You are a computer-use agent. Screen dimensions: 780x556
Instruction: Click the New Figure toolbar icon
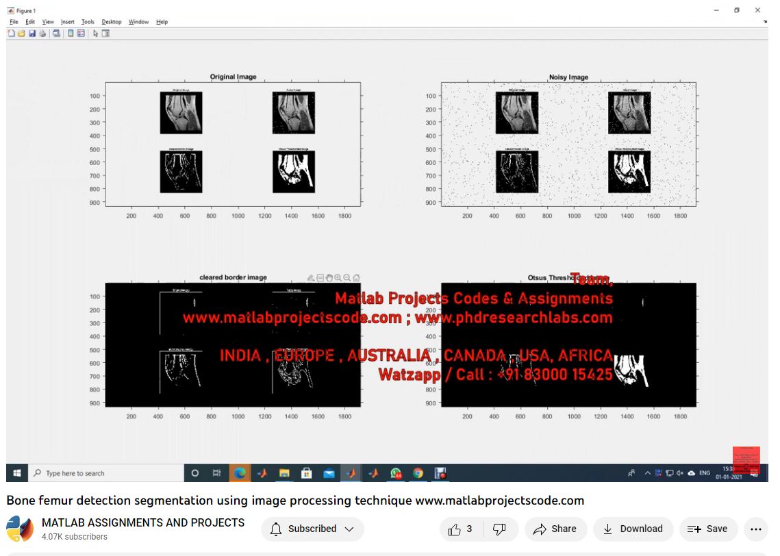11,34
